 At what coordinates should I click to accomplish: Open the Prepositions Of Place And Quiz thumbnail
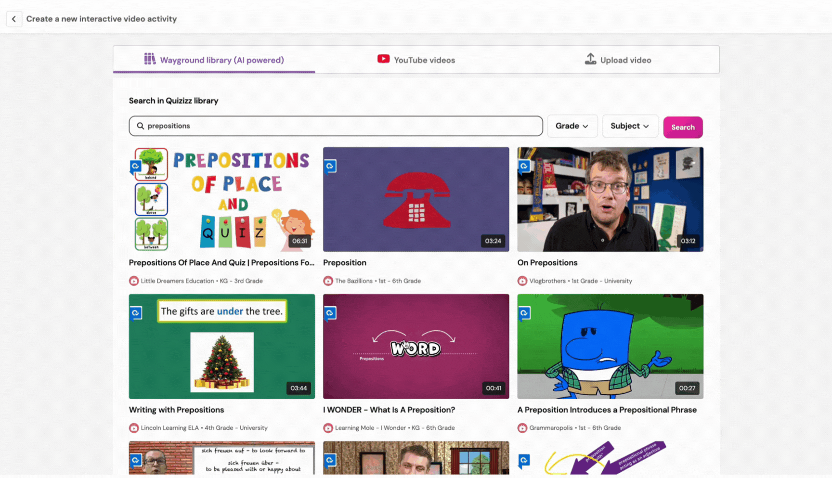(222, 199)
